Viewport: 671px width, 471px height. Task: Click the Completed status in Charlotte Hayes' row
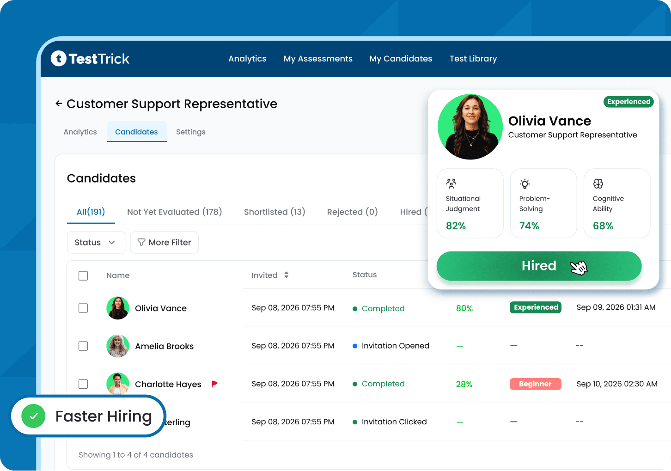coord(378,384)
